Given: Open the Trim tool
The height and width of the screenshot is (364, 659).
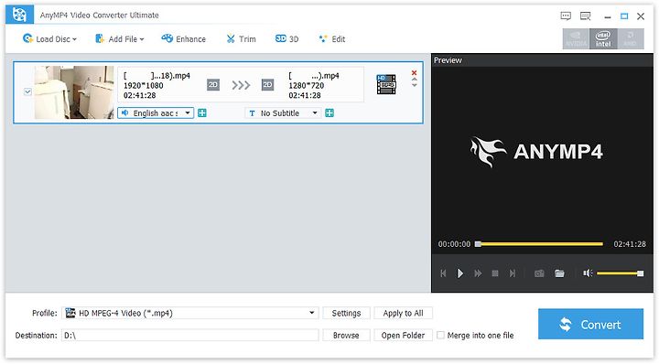Looking at the screenshot, I should (242, 39).
